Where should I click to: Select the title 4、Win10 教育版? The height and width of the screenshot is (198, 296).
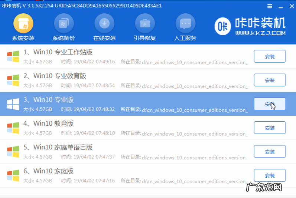(x=49, y=123)
